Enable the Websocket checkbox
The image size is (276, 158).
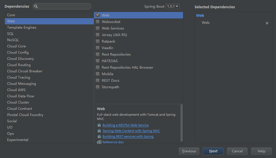pos(97,22)
